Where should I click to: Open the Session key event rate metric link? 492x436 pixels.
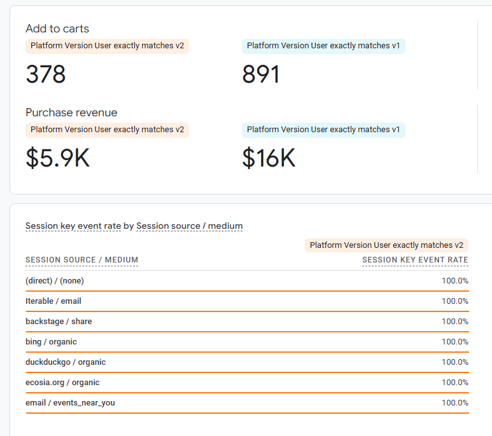click(x=73, y=226)
